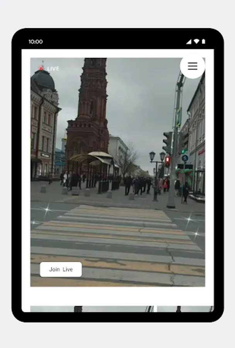Click the red LIVE indicator badge
This screenshot has width=235, height=348.
[49, 68]
